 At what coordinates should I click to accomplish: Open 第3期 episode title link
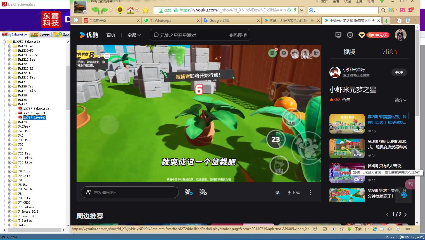[387, 144]
